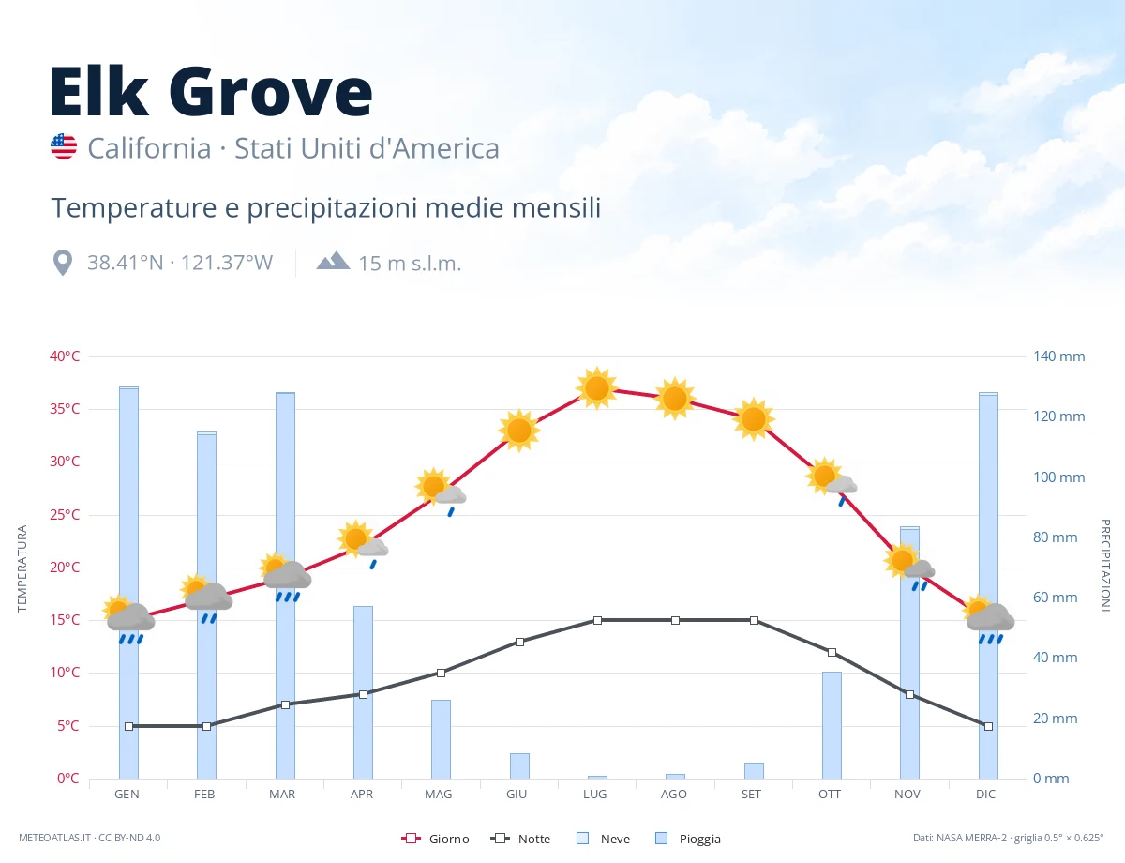
Task: Toggle the Pioggia legend entry
Action: pos(687,839)
